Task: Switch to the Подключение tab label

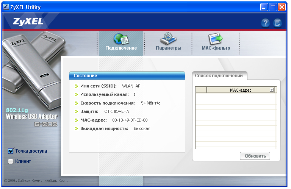Action: 121,48
